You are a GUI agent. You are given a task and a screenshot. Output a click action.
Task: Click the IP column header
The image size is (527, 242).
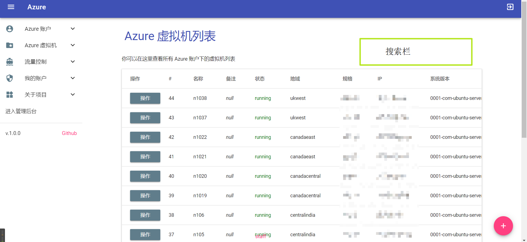380,79
